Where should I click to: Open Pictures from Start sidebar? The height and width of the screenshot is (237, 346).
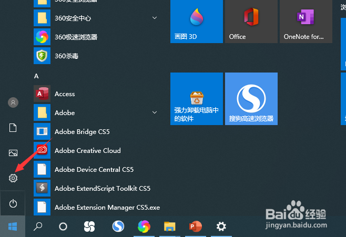13,153
